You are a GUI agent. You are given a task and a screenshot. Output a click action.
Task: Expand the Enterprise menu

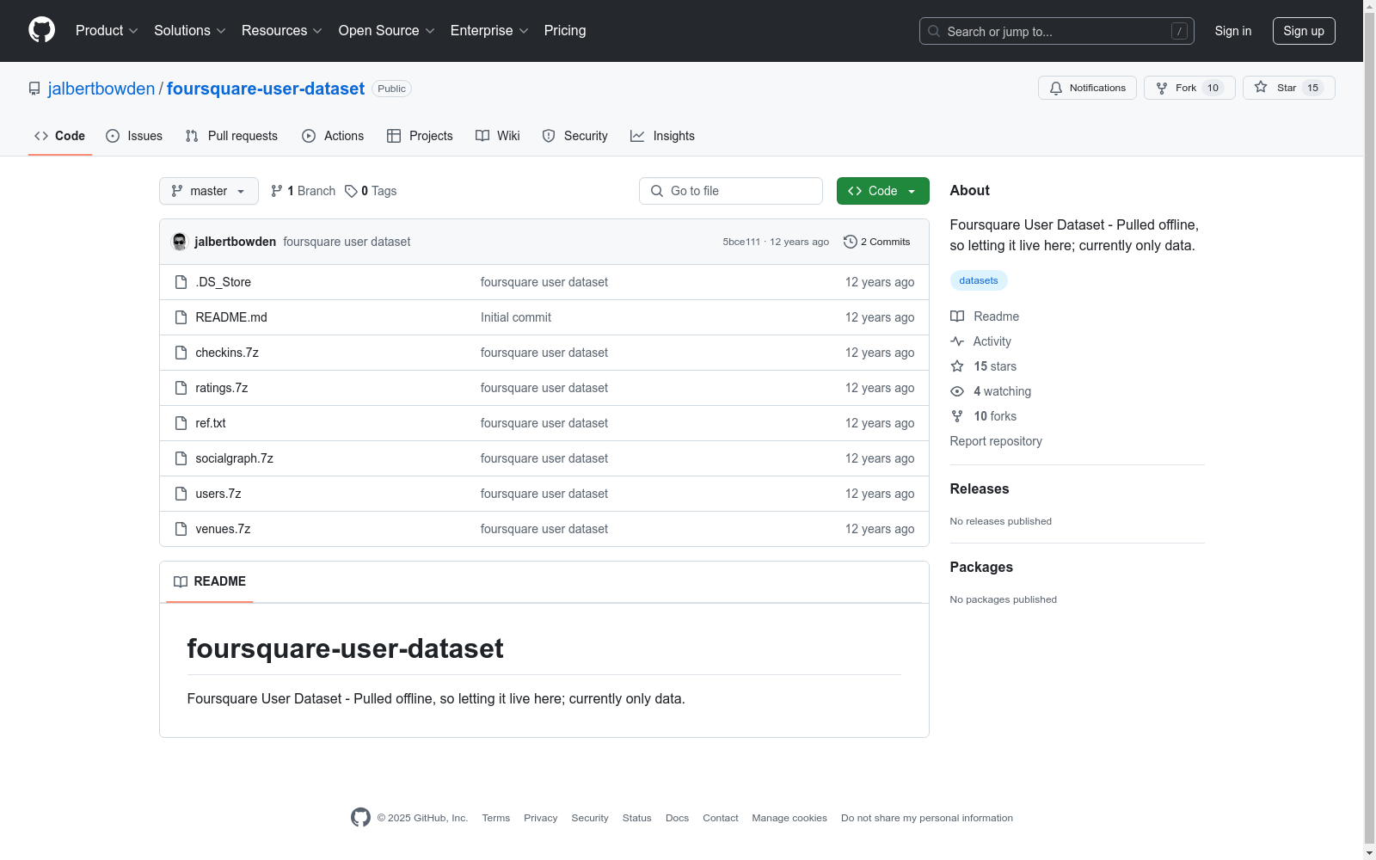489,31
